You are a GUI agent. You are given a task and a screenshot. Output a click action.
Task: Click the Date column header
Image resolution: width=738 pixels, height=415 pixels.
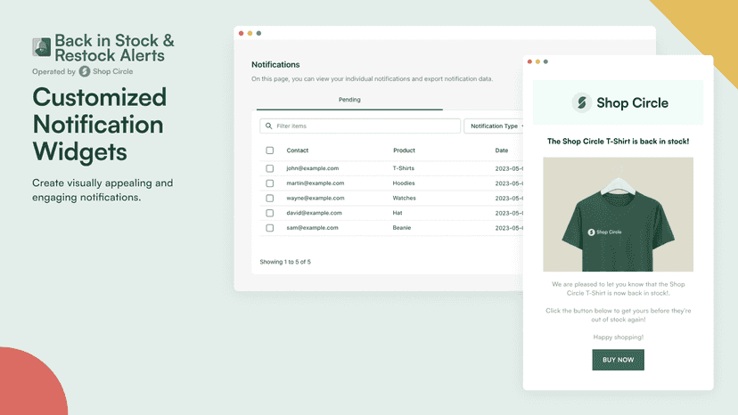coord(502,151)
